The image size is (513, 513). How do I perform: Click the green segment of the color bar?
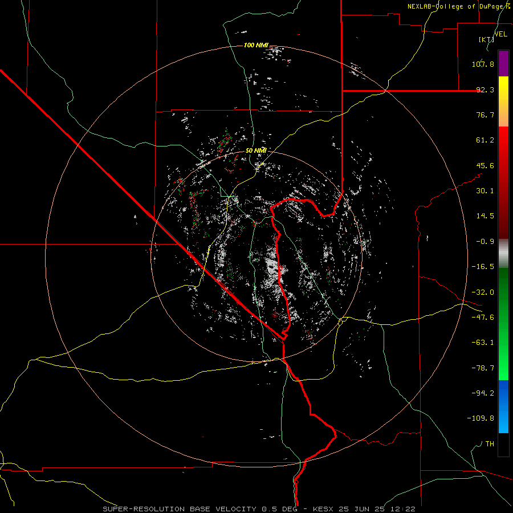pos(503,324)
